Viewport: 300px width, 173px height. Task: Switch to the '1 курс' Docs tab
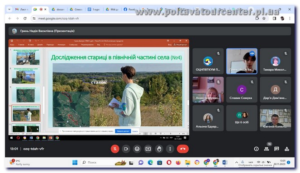click(94, 9)
